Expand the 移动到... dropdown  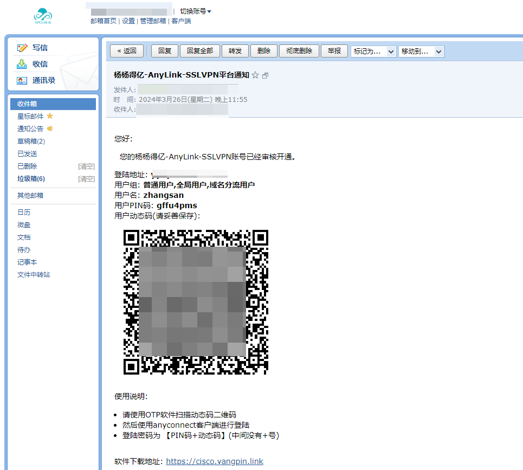421,51
